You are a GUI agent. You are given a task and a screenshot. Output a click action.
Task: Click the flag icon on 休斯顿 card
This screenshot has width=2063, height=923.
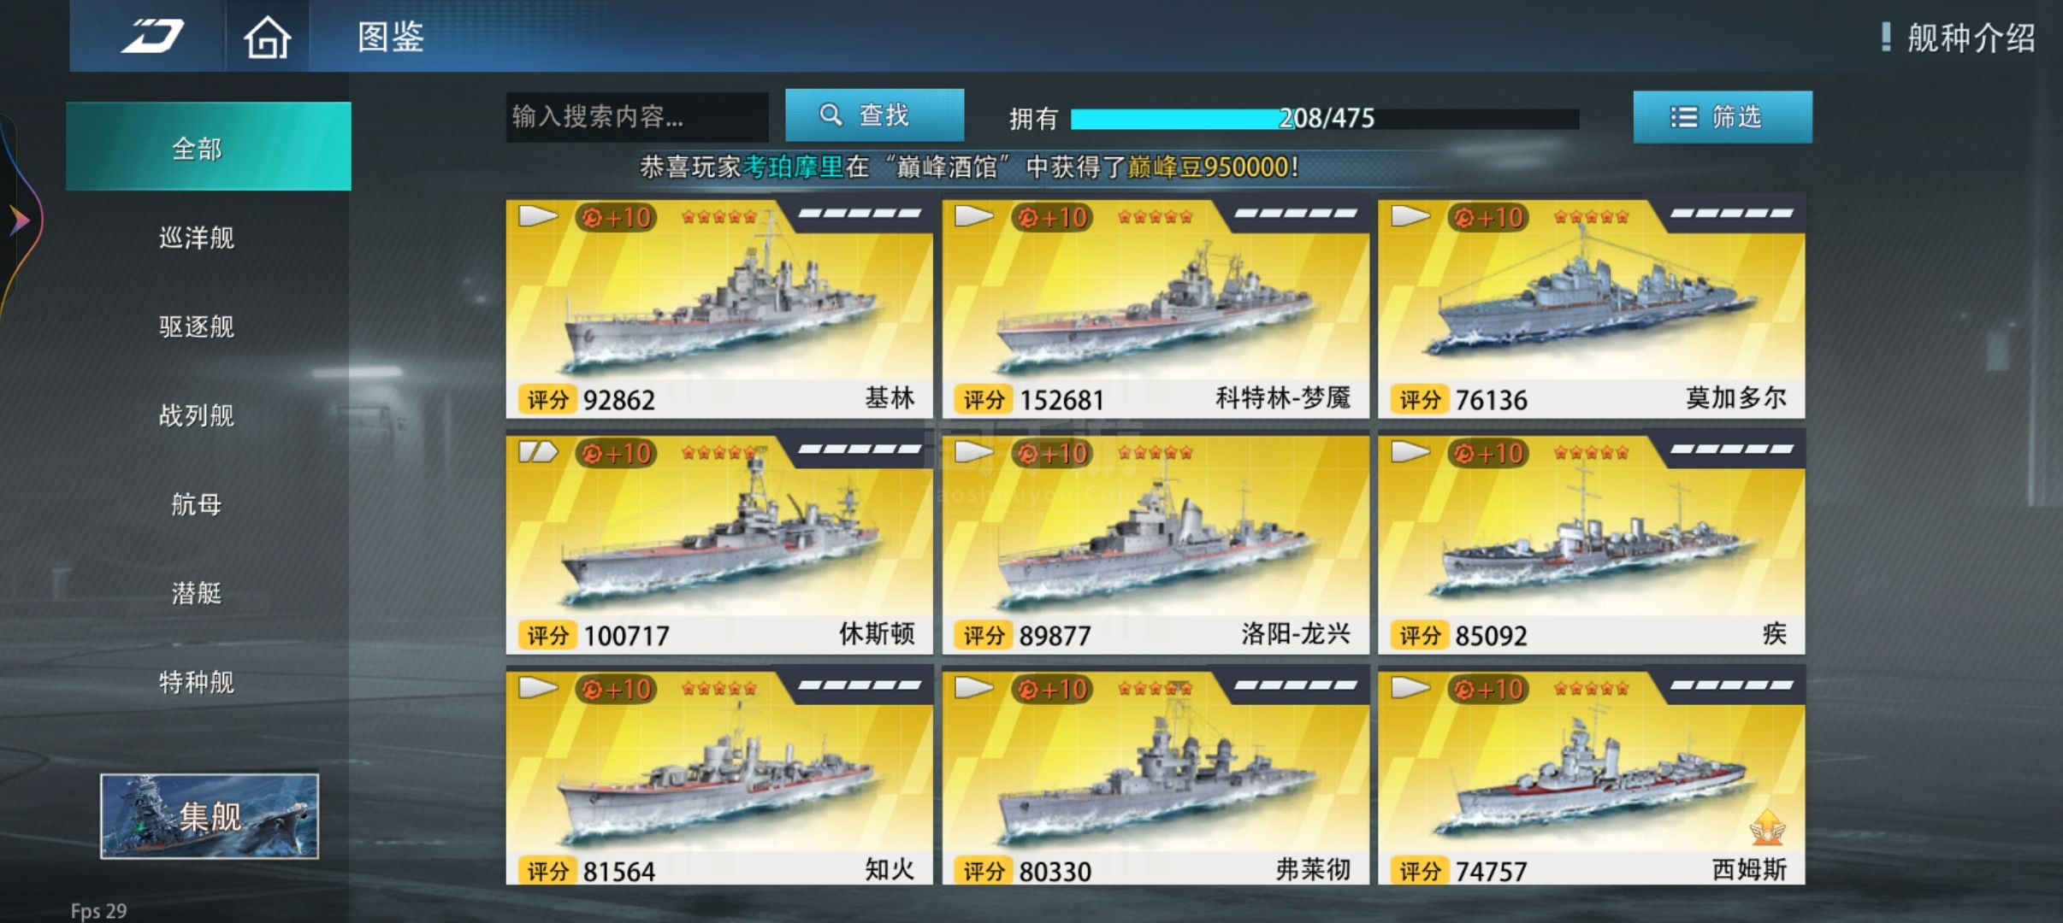click(539, 452)
